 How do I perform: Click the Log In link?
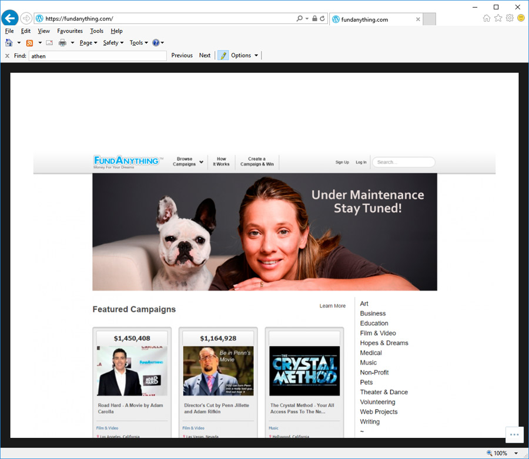pos(361,163)
